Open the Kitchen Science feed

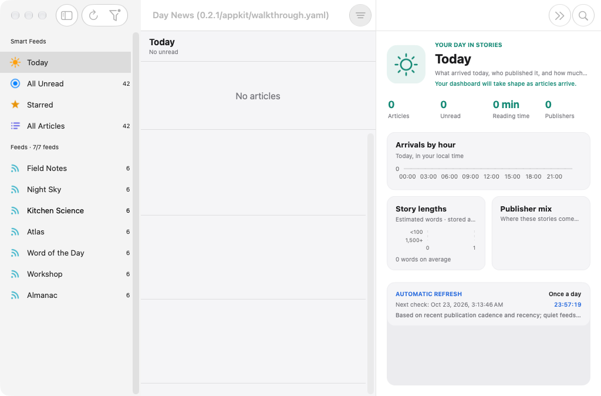pyautogui.click(x=66, y=210)
